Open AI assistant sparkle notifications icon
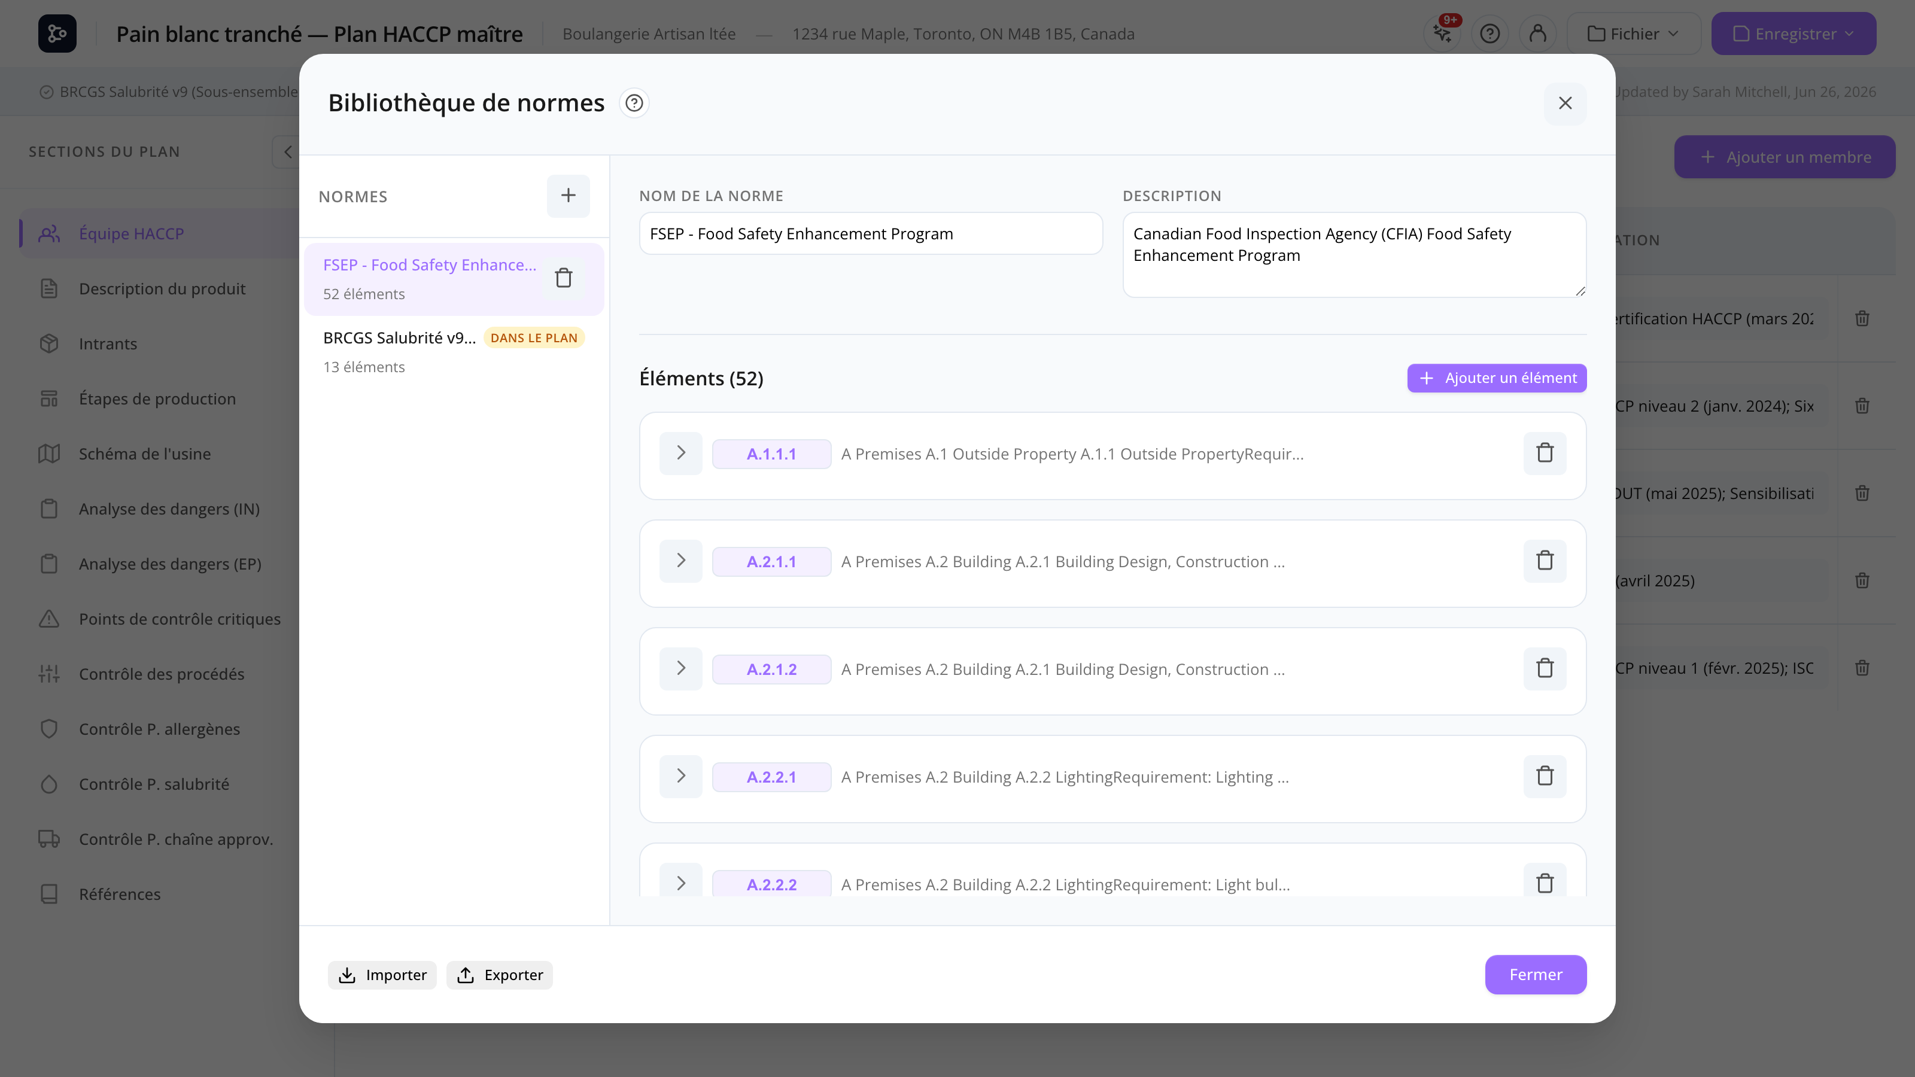Viewport: 1915px width, 1077px height. 1443,34
